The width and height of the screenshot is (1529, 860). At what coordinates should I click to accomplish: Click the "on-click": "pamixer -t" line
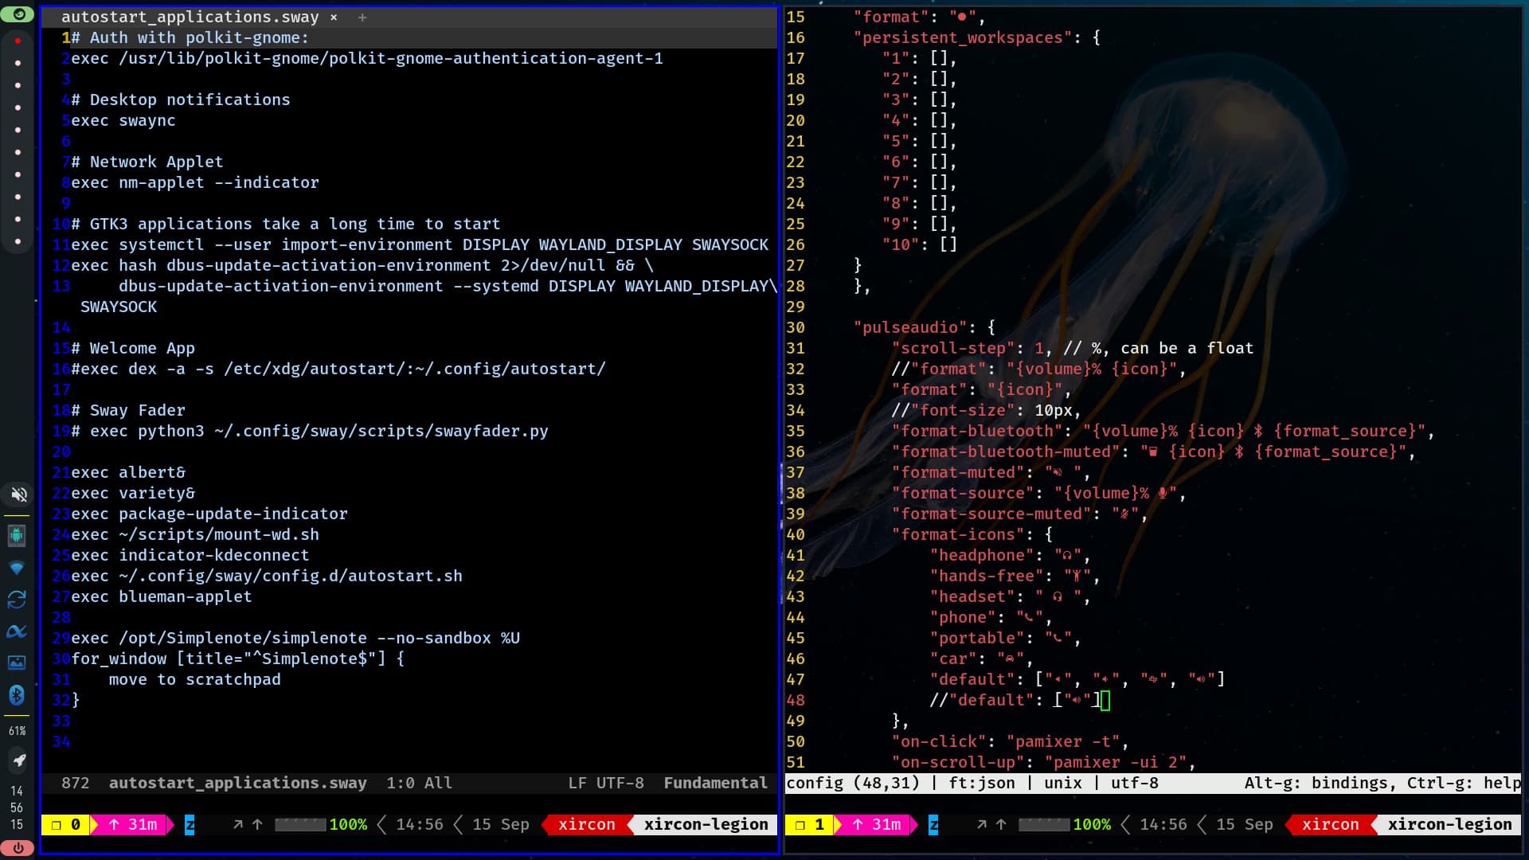click(1010, 741)
